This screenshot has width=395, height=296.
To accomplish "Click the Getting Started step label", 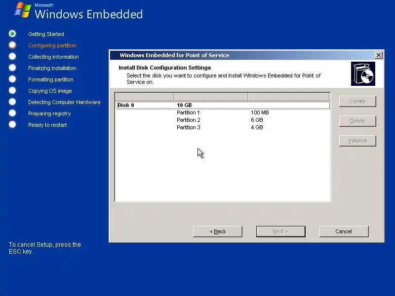I will (46, 34).
